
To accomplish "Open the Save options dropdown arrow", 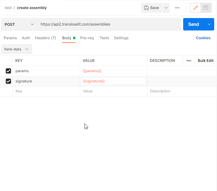I will click(x=166, y=8).
